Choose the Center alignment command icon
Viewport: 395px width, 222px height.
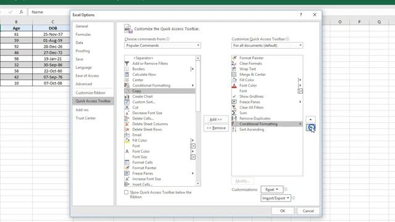(127, 80)
